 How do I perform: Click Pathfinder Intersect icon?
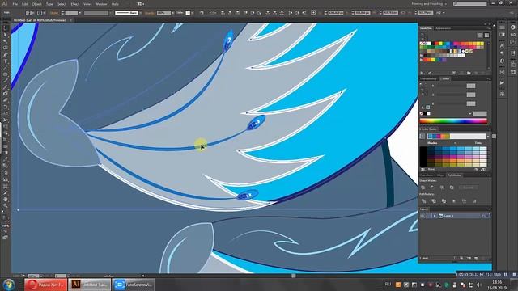pyautogui.click(x=442, y=188)
